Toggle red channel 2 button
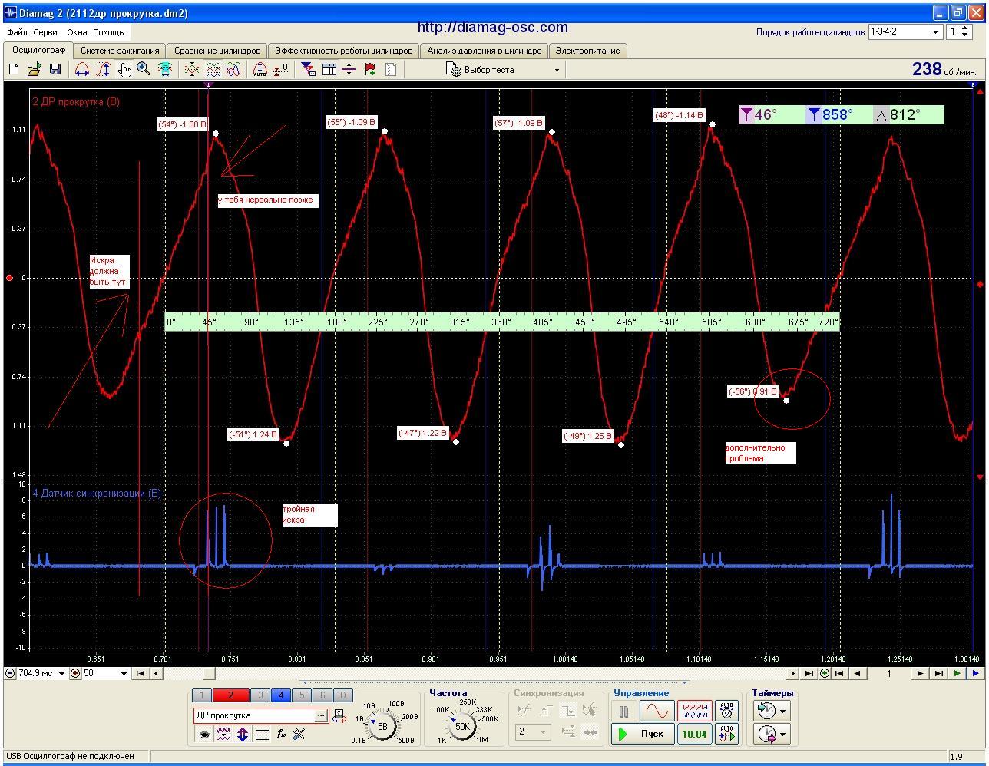989x766 pixels. pyautogui.click(x=230, y=695)
